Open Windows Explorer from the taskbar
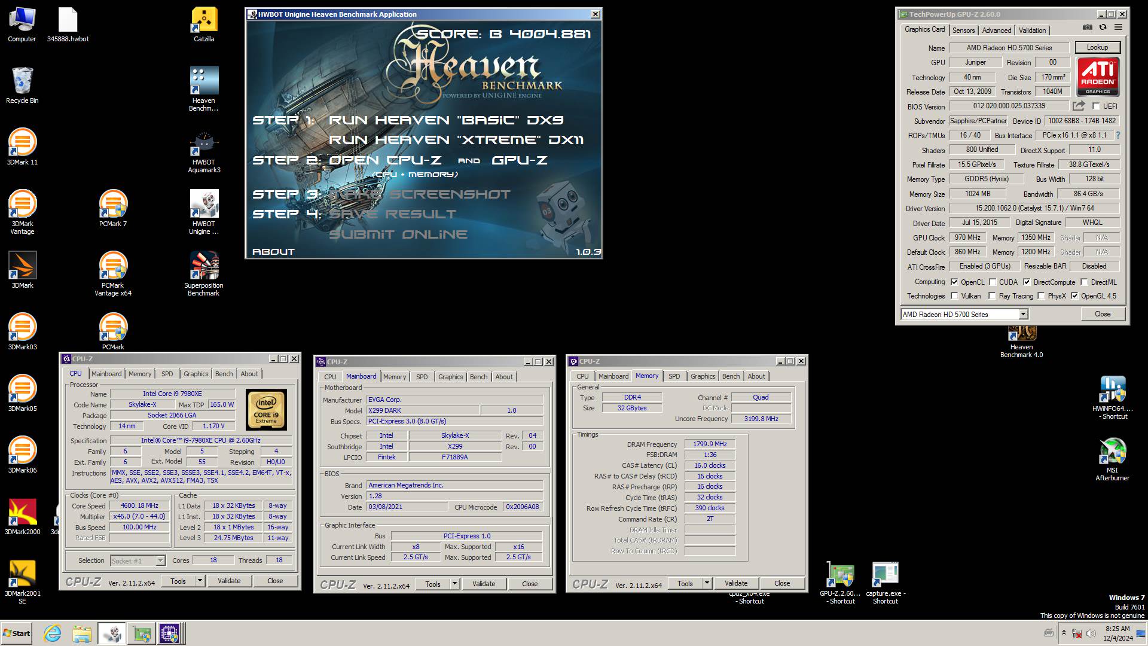The height and width of the screenshot is (646, 1148). [x=82, y=633]
